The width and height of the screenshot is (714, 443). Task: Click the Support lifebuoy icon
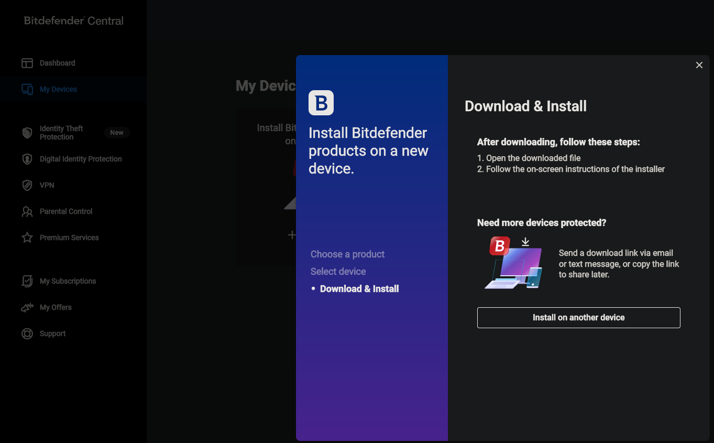[27, 333]
